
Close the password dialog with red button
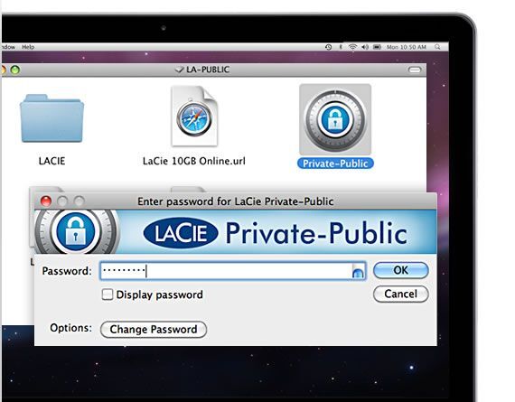click(x=46, y=201)
